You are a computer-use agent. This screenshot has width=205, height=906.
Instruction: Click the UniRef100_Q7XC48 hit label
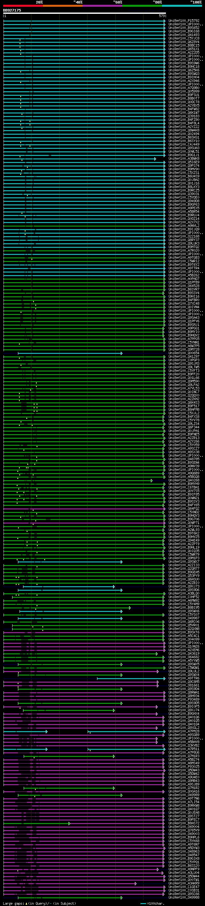point(184,303)
